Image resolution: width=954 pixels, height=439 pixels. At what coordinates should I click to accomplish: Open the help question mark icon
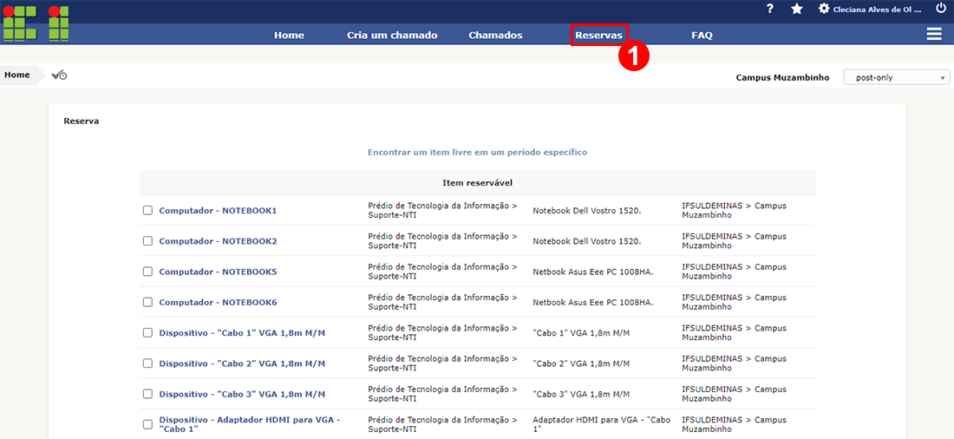(x=769, y=10)
